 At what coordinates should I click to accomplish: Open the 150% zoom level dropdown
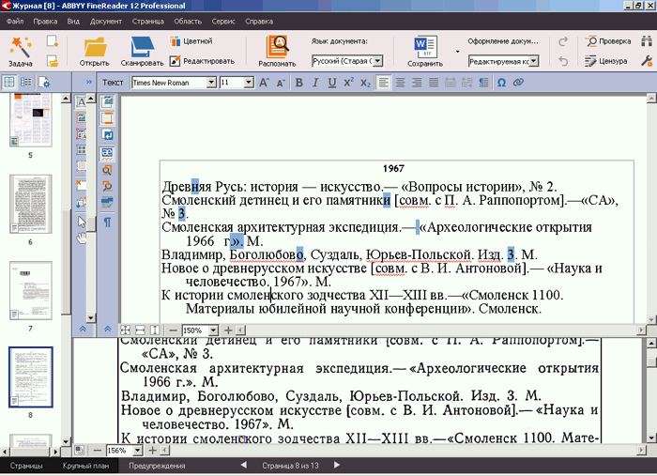pos(213,330)
